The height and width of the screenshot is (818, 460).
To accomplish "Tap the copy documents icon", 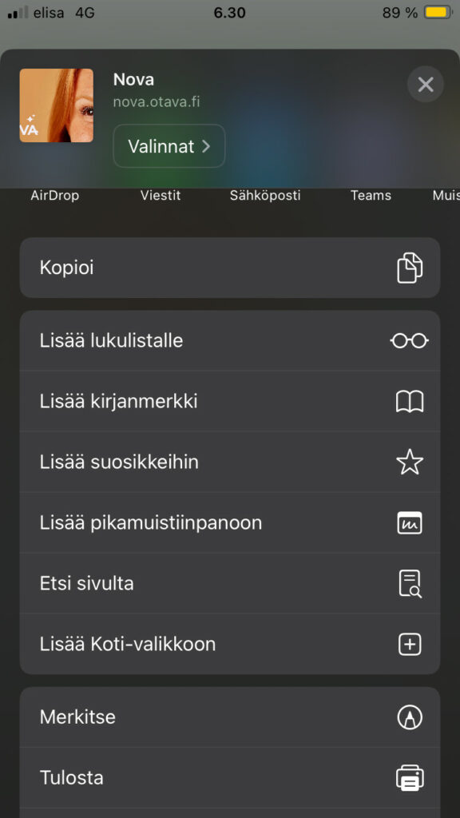I will (x=410, y=268).
